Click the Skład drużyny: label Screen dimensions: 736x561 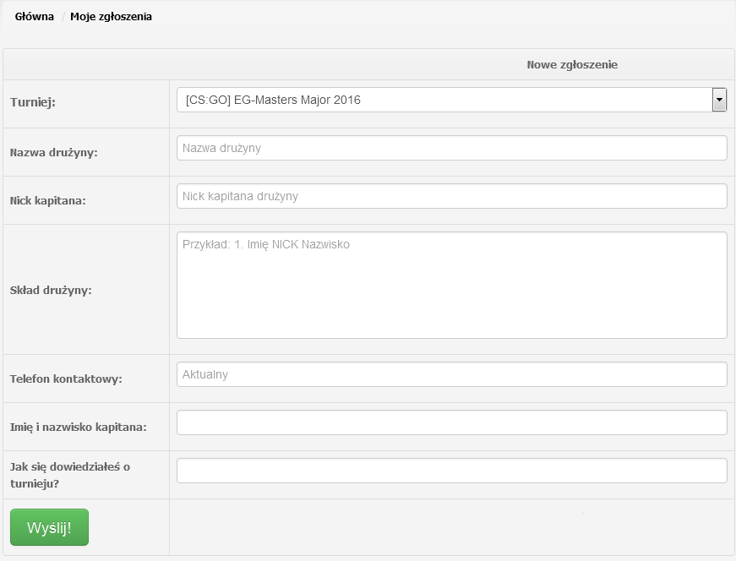coord(51,290)
